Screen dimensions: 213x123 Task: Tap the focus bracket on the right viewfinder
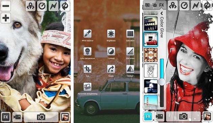point(178,61)
